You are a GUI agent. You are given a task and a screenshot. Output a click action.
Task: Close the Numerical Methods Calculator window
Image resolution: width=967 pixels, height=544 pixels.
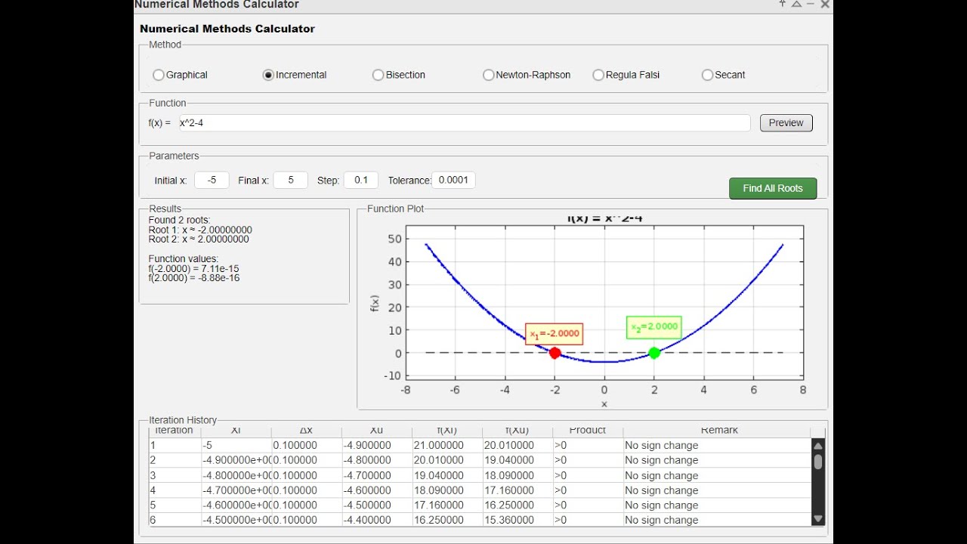(x=825, y=5)
